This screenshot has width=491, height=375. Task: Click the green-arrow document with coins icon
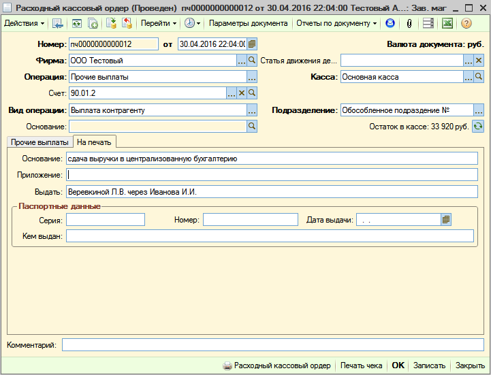(x=112, y=23)
